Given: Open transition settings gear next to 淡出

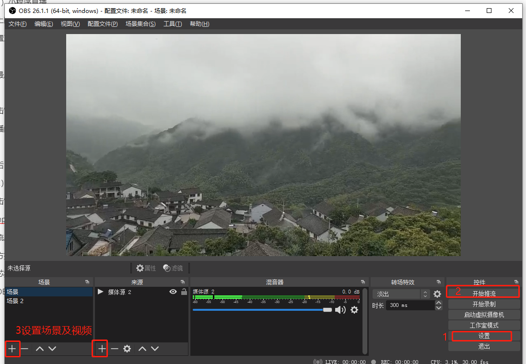Looking at the screenshot, I should pyautogui.click(x=437, y=294).
